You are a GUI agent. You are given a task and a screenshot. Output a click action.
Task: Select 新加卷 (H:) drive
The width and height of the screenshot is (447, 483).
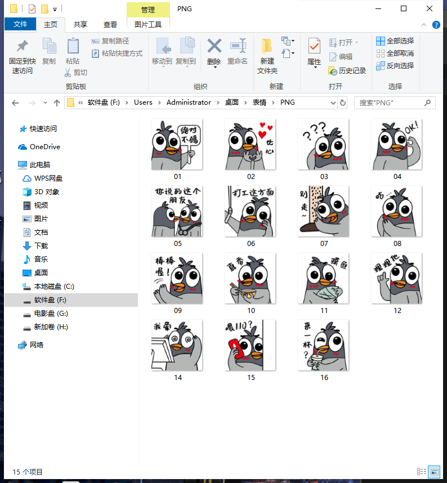coord(51,327)
